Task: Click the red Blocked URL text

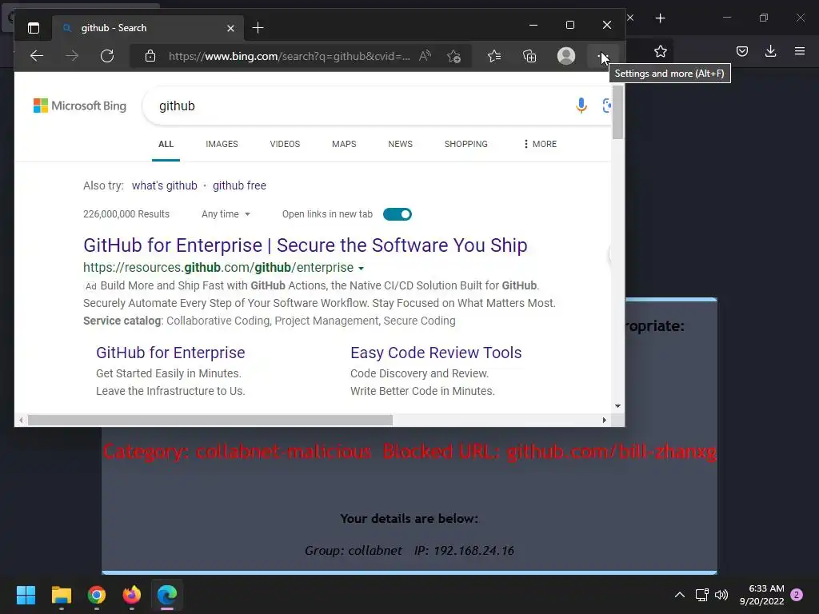Action: tap(549, 452)
